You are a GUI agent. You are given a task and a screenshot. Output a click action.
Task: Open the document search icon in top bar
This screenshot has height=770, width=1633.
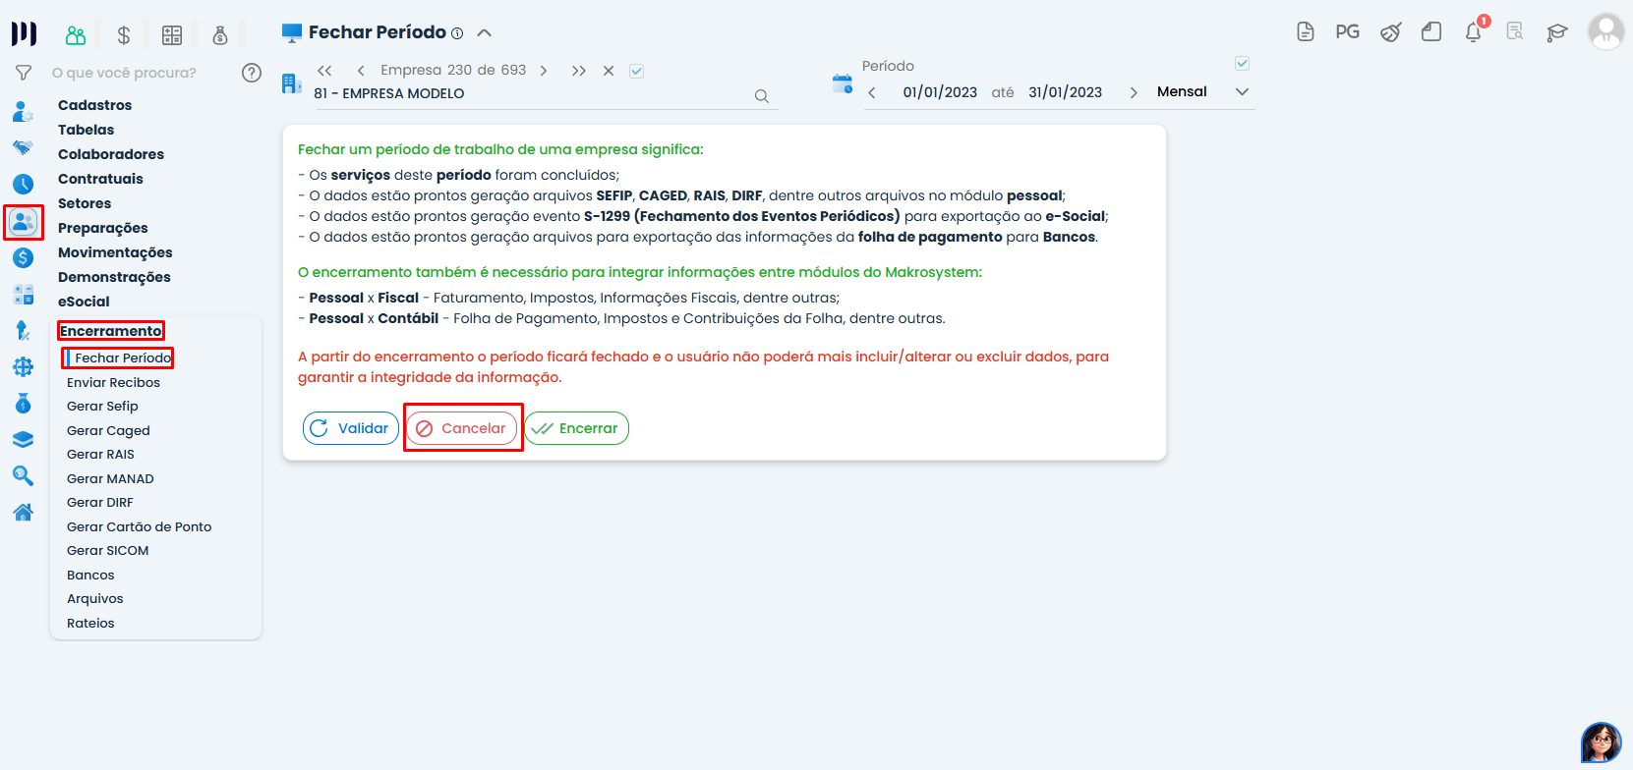tap(1515, 31)
